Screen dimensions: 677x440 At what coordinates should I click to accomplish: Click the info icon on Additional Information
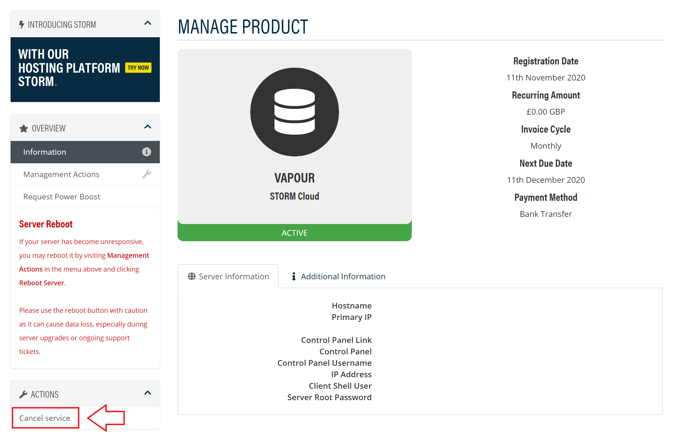click(x=294, y=276)
